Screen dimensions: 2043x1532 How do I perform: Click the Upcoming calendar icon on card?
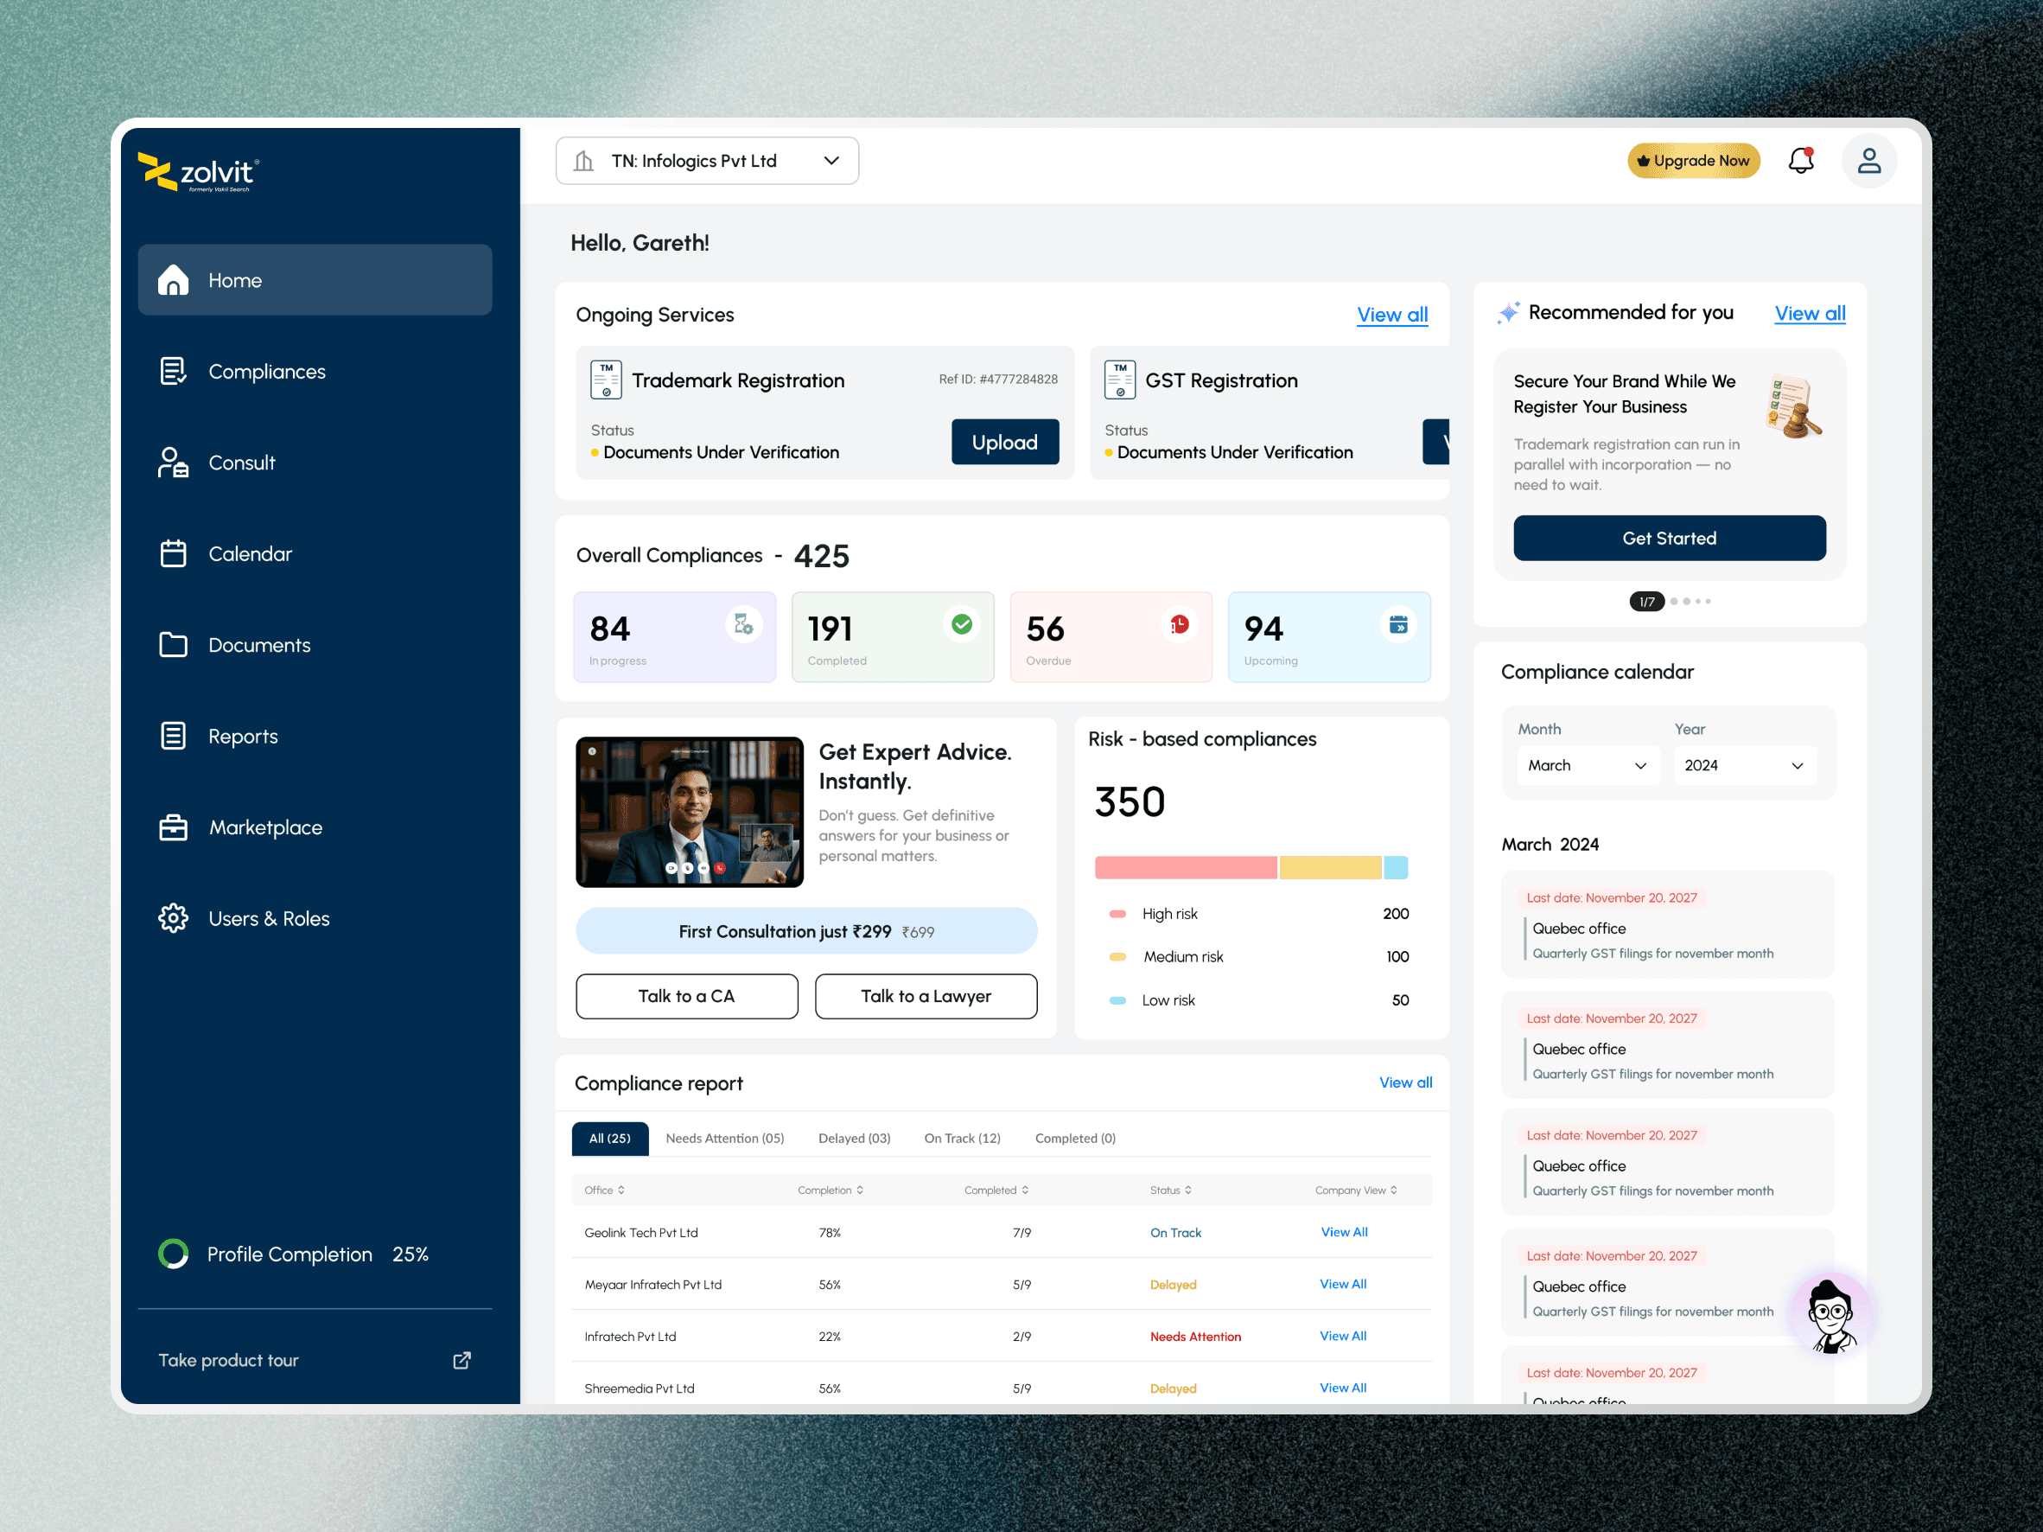click(x=1398, y=626)
